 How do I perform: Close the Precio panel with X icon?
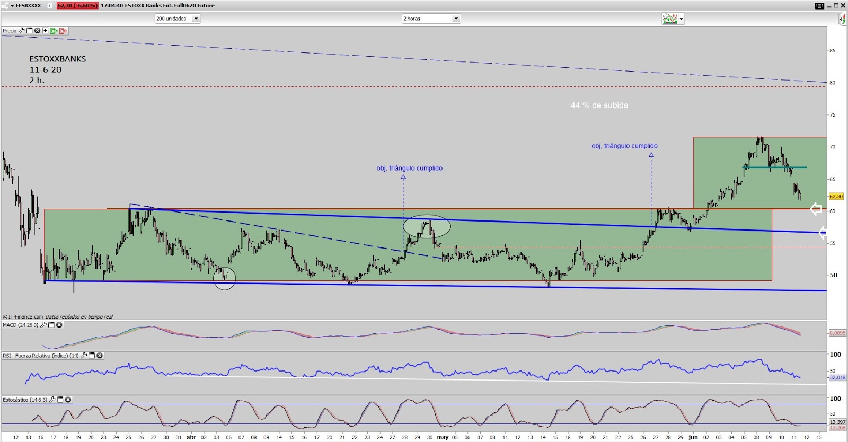tap(38, 31)
